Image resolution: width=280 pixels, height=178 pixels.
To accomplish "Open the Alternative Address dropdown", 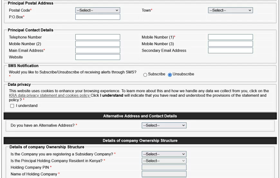I will point(164,125).
